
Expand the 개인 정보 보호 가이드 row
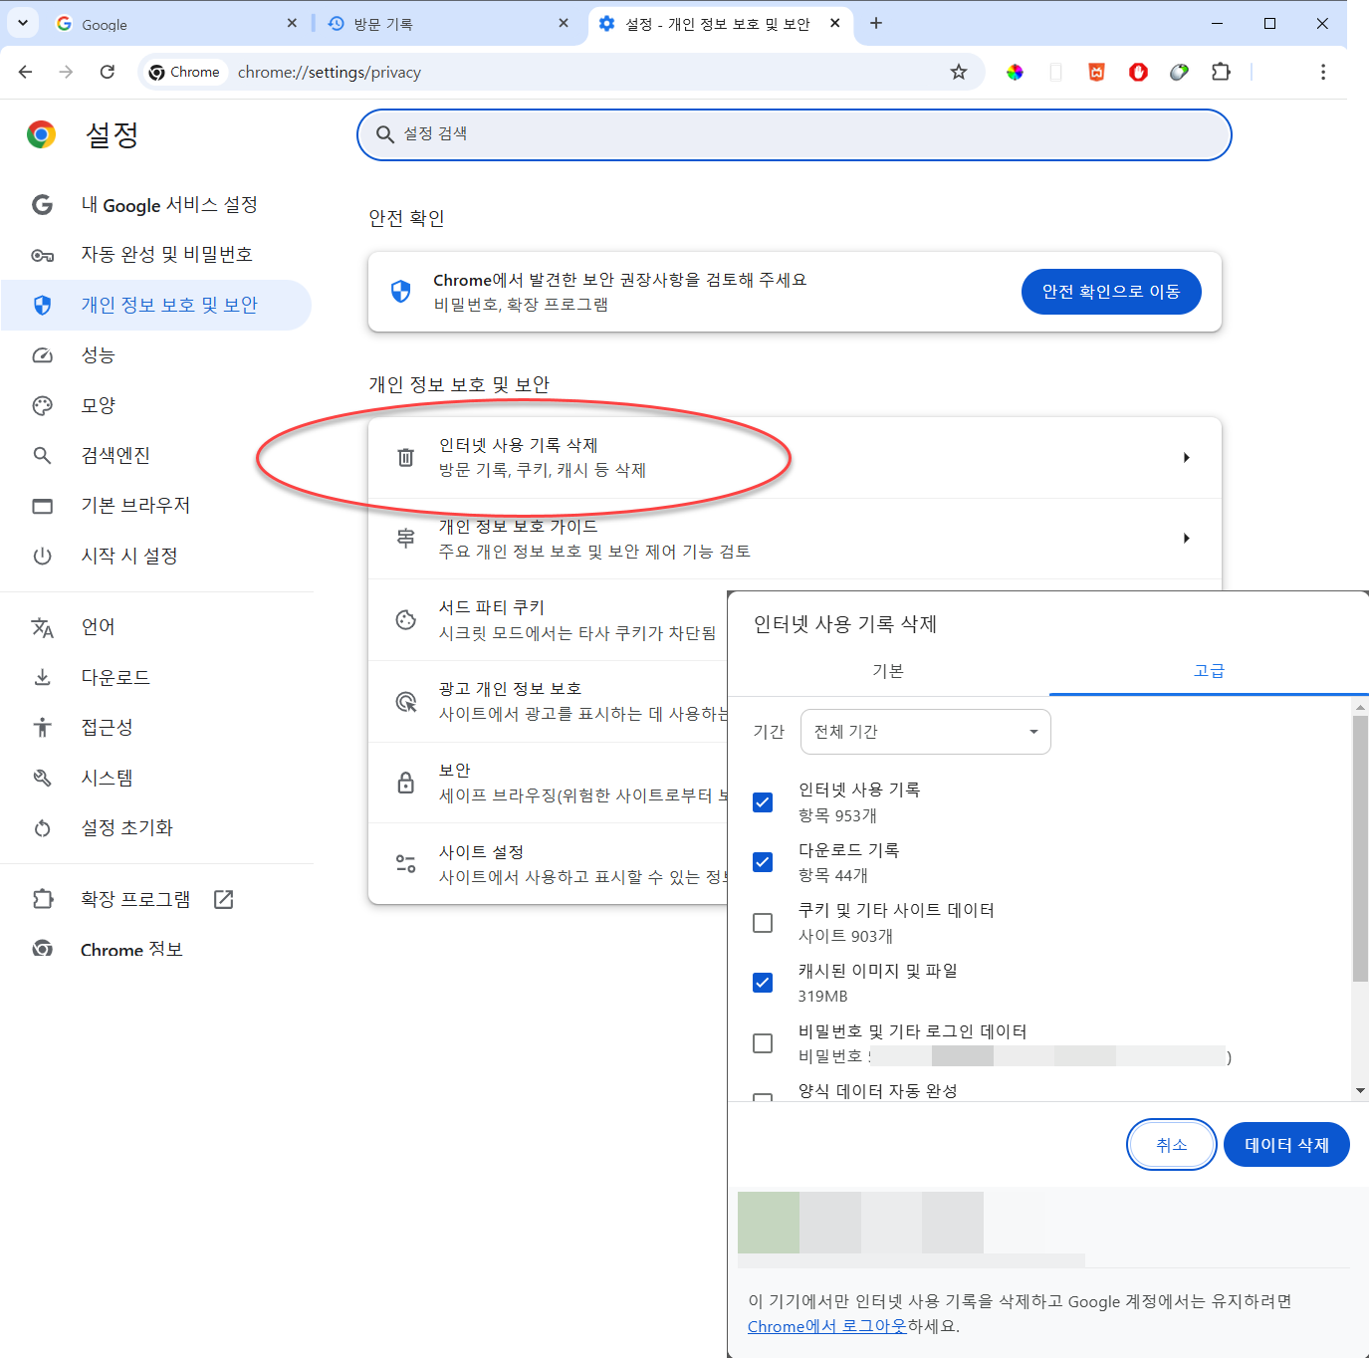tap(1186, 538)
